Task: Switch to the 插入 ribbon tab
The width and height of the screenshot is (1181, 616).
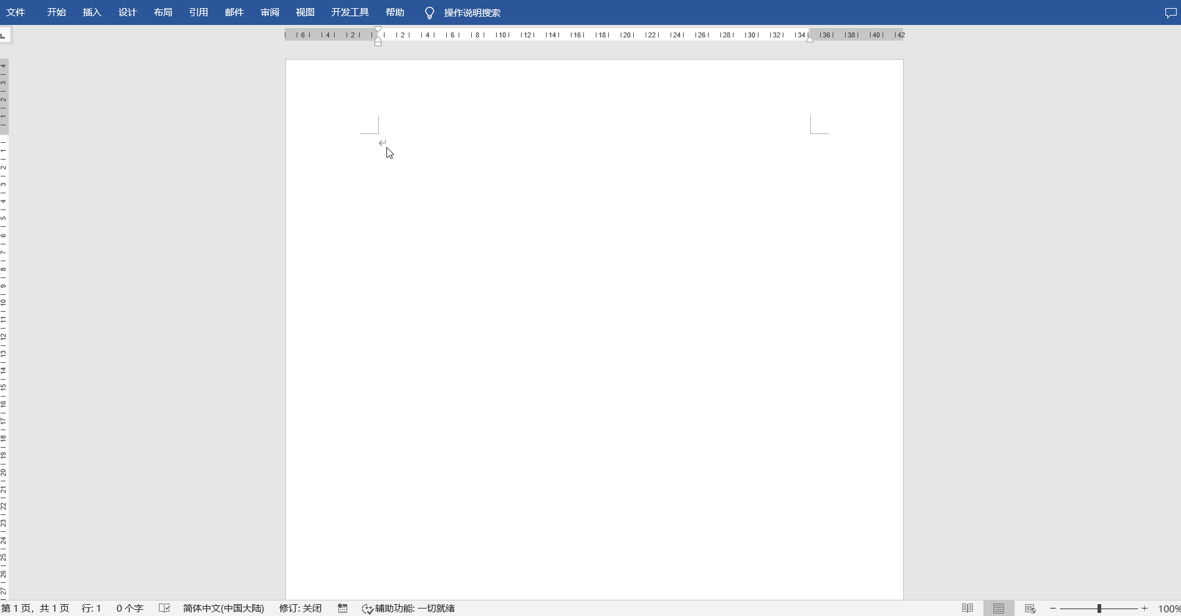Action: [92, 12]
